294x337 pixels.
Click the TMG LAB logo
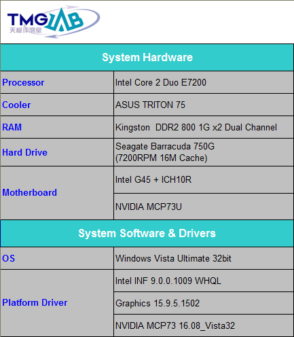coord(54,22)
